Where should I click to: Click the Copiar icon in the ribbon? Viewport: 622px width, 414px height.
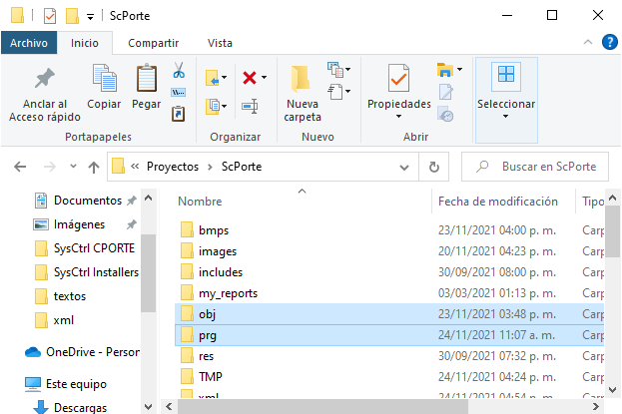104,78
